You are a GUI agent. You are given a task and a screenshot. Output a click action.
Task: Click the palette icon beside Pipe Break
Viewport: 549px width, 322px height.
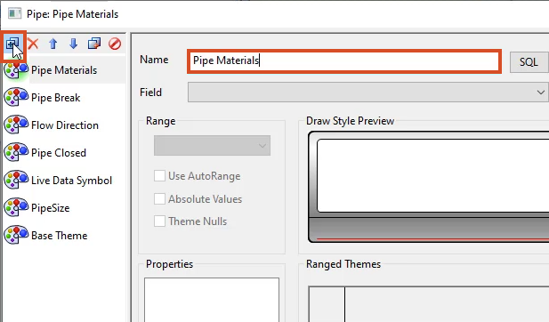[x=16, y=97]
